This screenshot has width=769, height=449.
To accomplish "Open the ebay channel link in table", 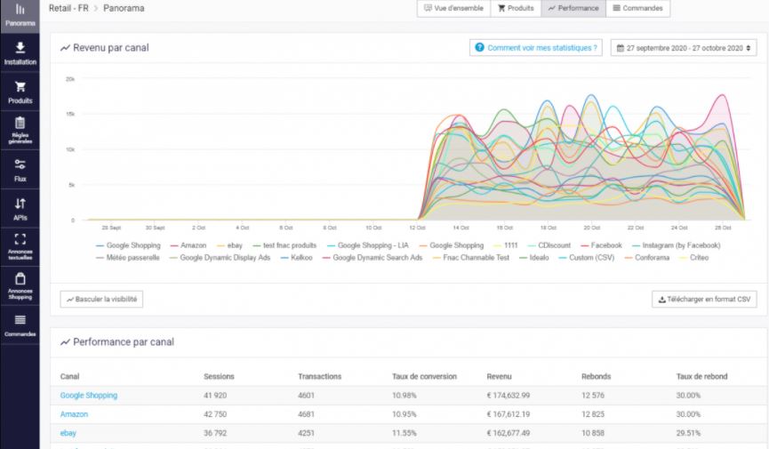I will (x=68, y=433).
